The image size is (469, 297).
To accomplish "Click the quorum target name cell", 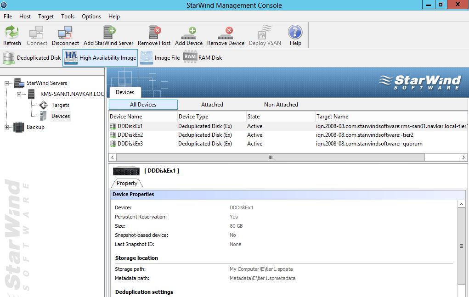I will click(369, 143).
